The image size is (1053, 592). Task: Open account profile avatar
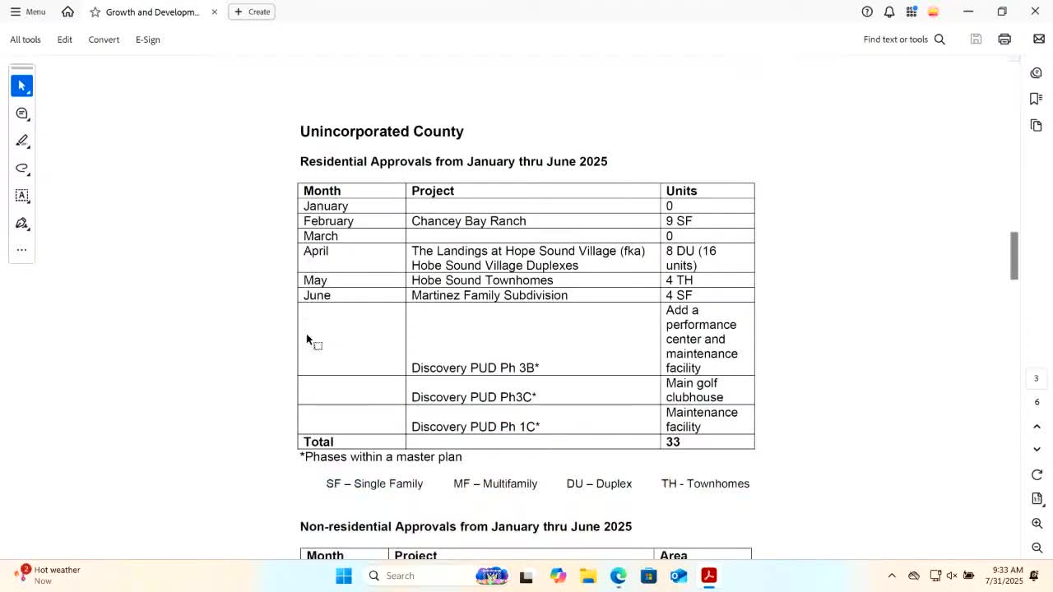tap(933, 12)
